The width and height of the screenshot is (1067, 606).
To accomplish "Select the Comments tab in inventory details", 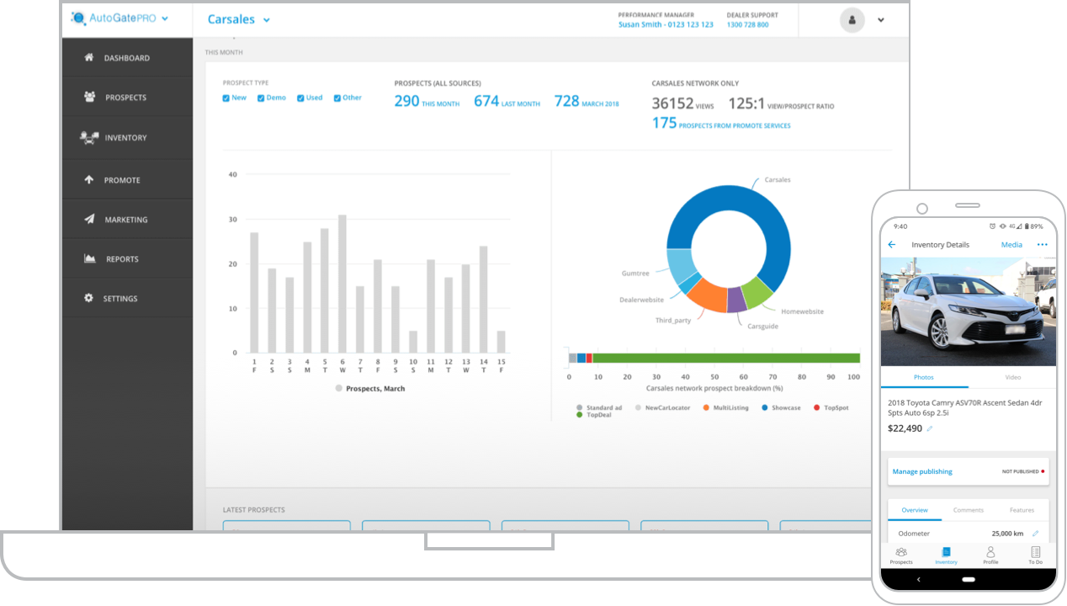I will [x=968, y=510].
